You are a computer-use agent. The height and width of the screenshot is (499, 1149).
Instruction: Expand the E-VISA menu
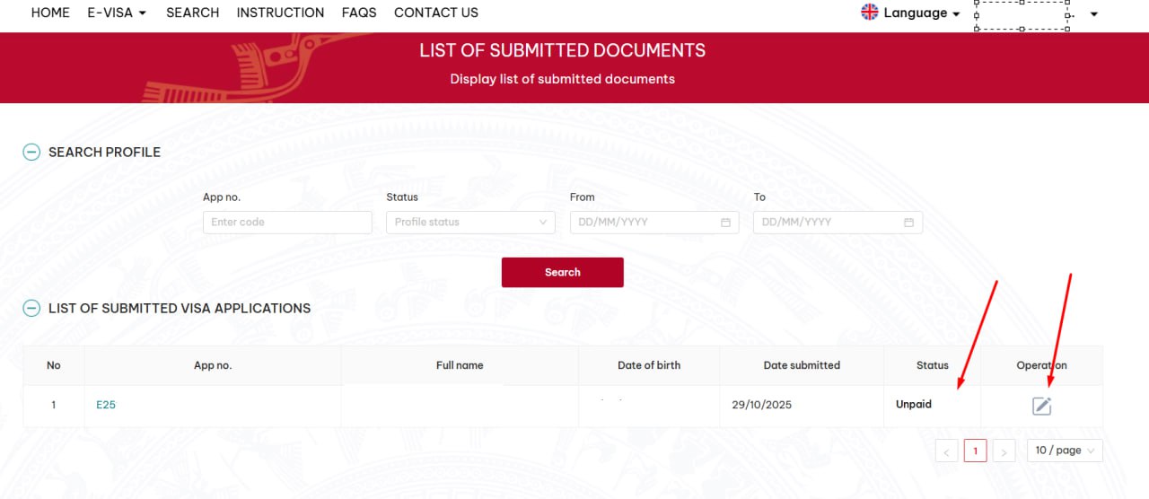tap(118, 13)
